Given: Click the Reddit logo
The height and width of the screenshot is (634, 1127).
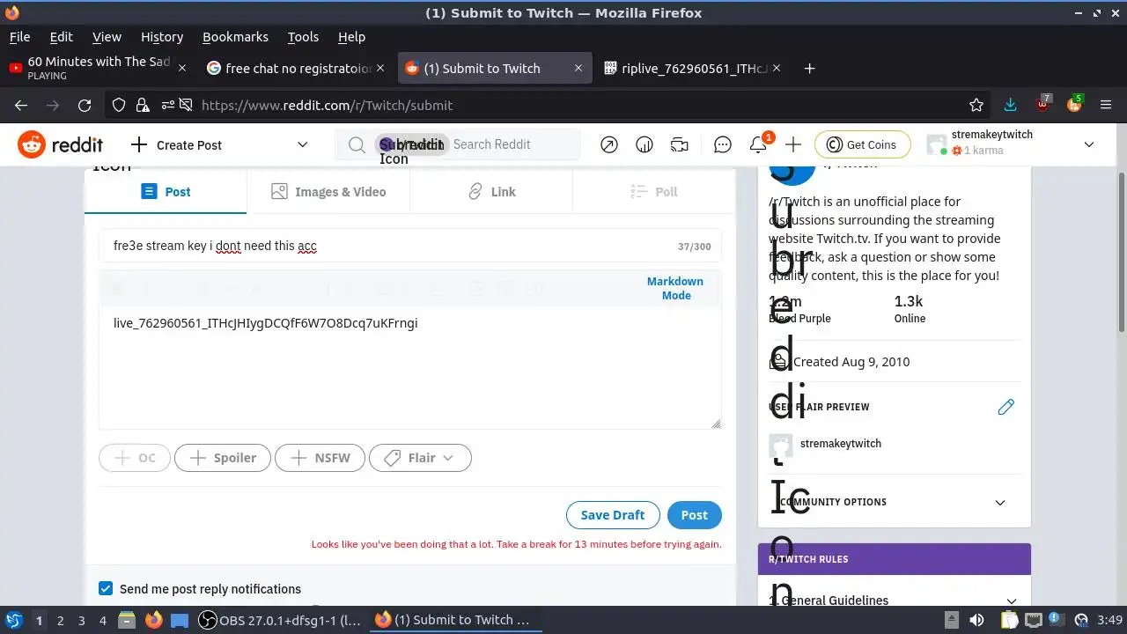Looking at the screenshot, I should (61, 144).
